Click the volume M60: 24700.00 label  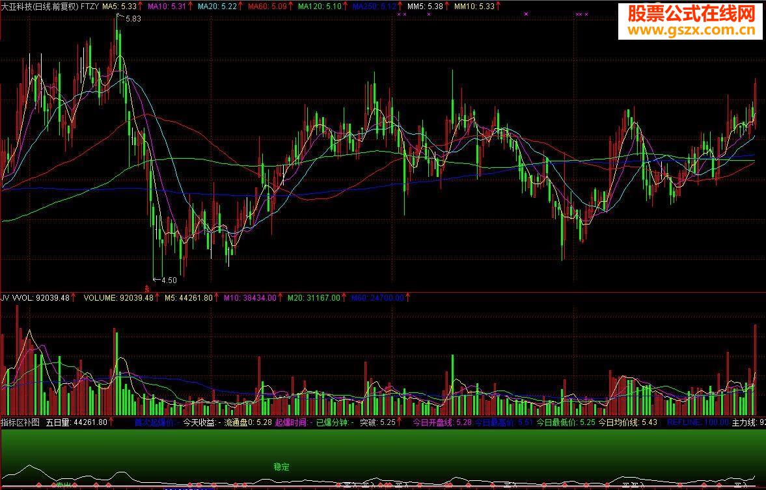pyautogui.click(x=377, y=297)
